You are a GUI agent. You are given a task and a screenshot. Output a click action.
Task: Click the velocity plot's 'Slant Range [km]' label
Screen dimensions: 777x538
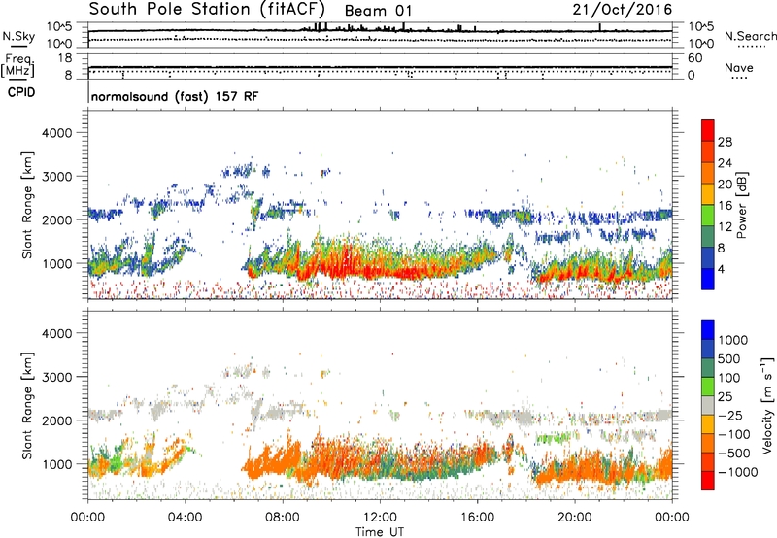point(27,405)
